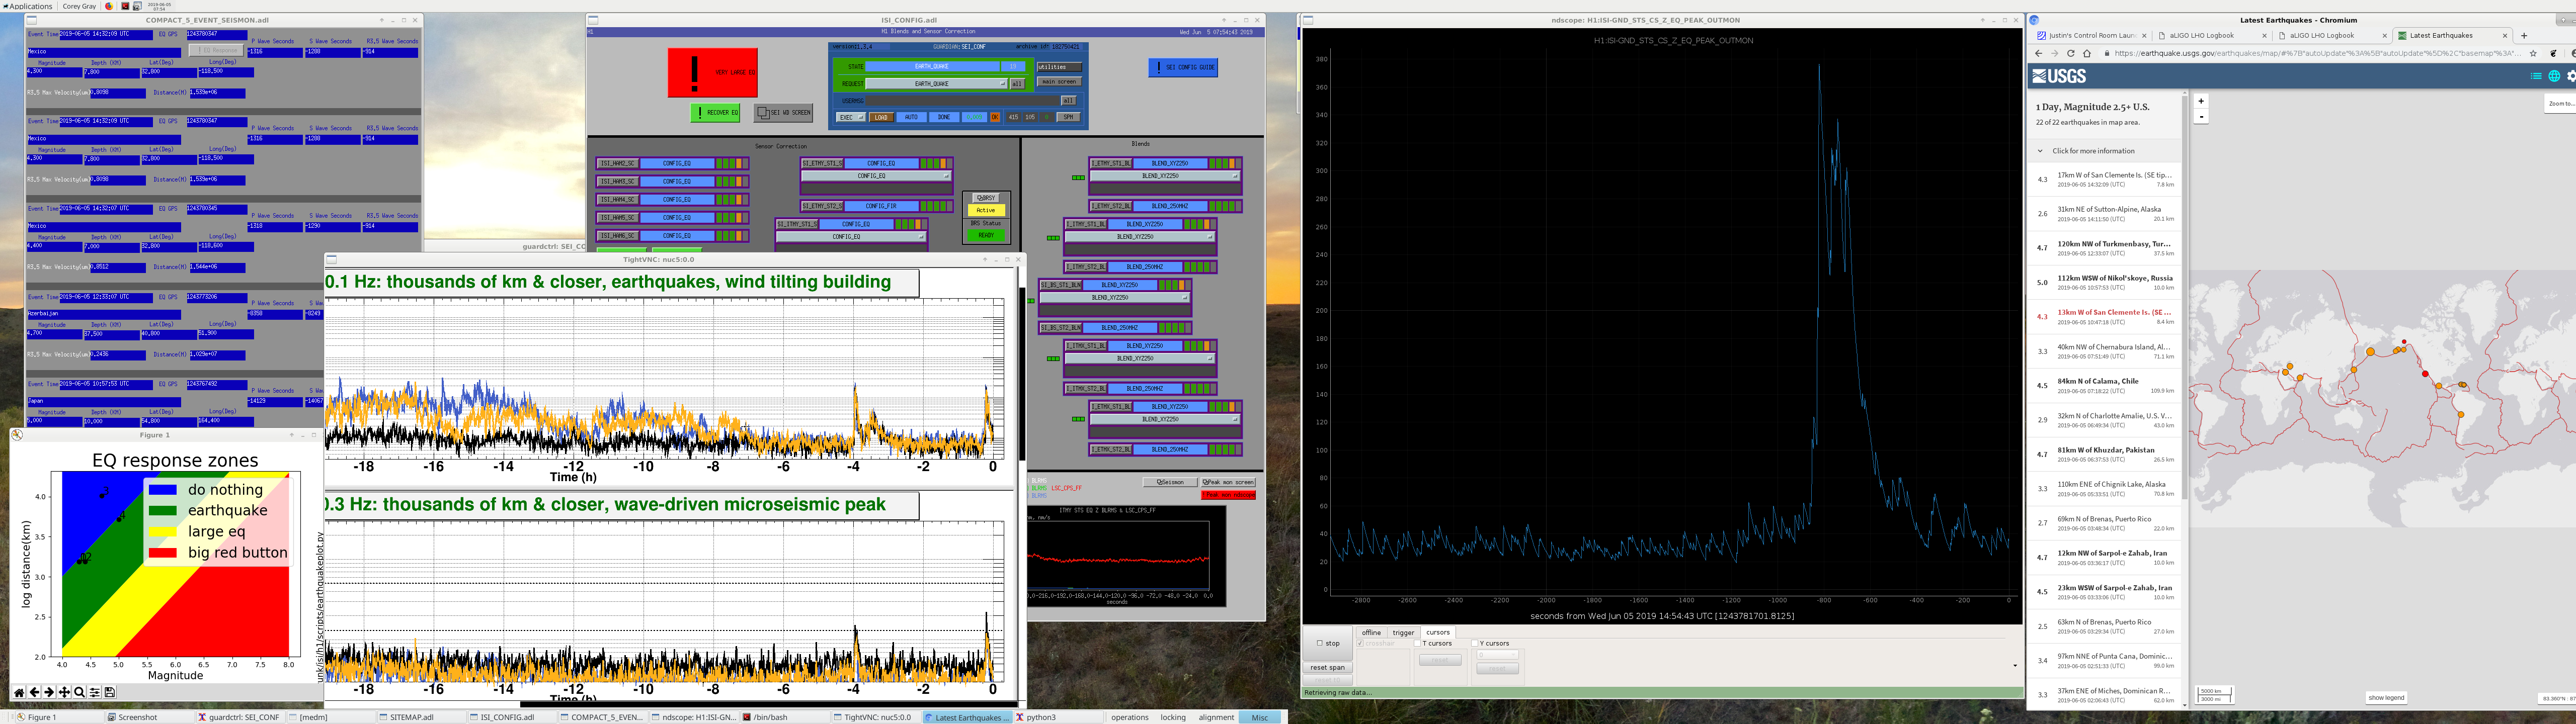The image size is (2576, 724).
Task: Click the LOAD button in ISI_CONFIG guardian panel
Action: 881,117
